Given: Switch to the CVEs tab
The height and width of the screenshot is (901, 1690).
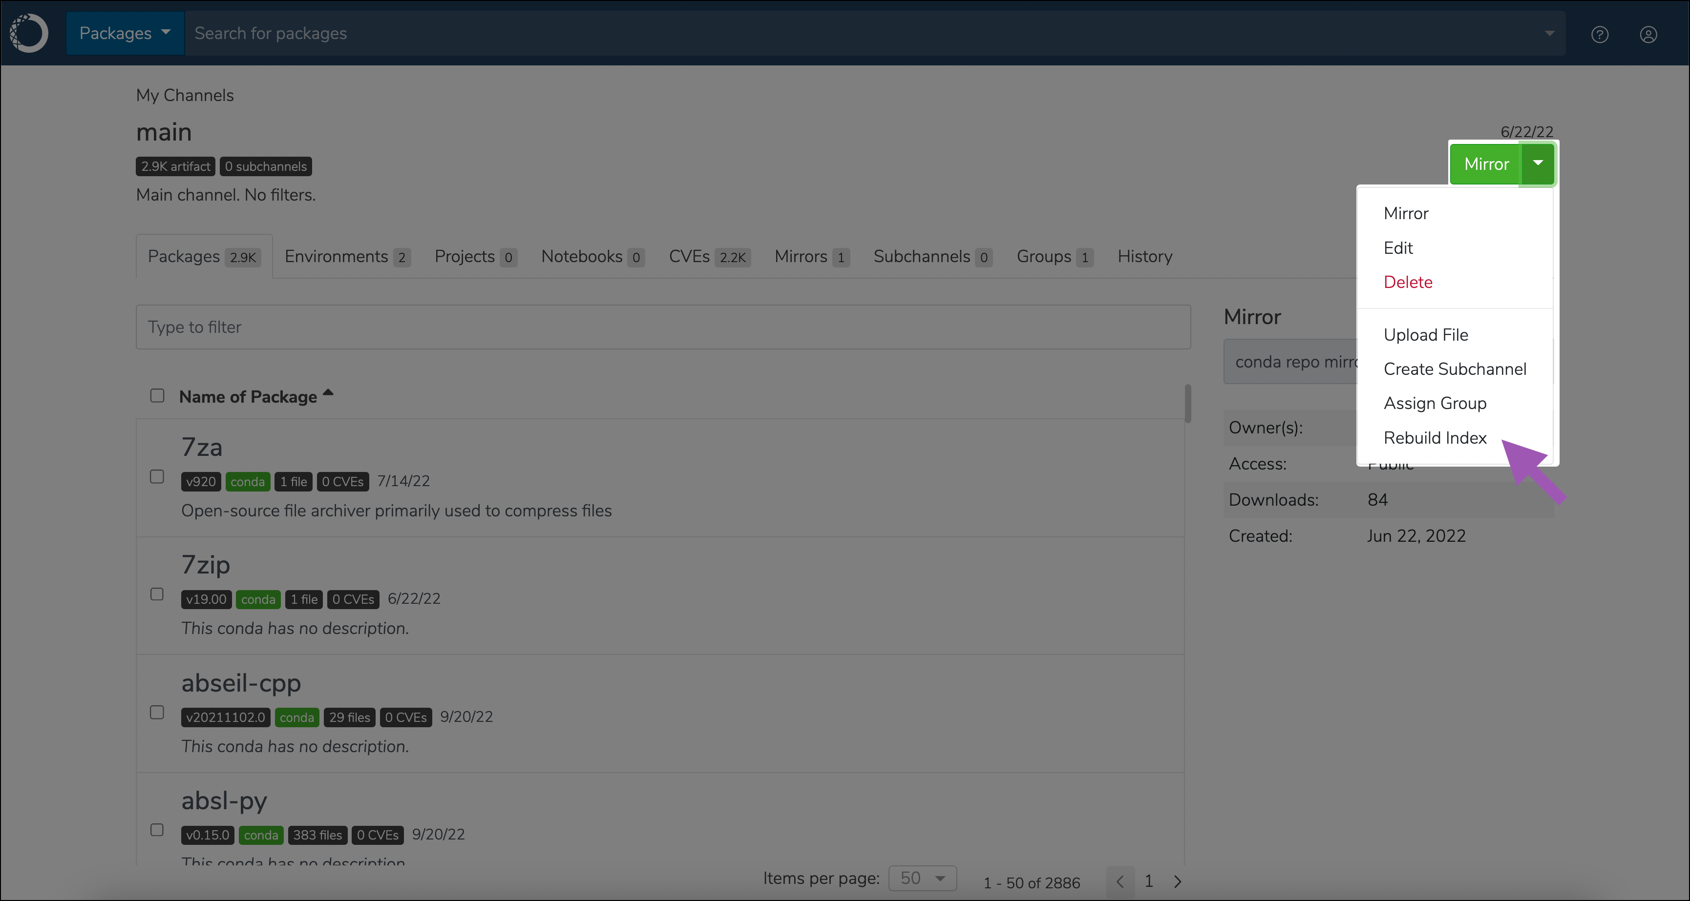Looking at the screenshot, I should point(709,256).
